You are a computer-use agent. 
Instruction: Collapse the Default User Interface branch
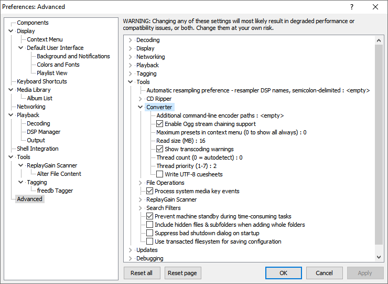pyautogui.click(x=21, y=48)
